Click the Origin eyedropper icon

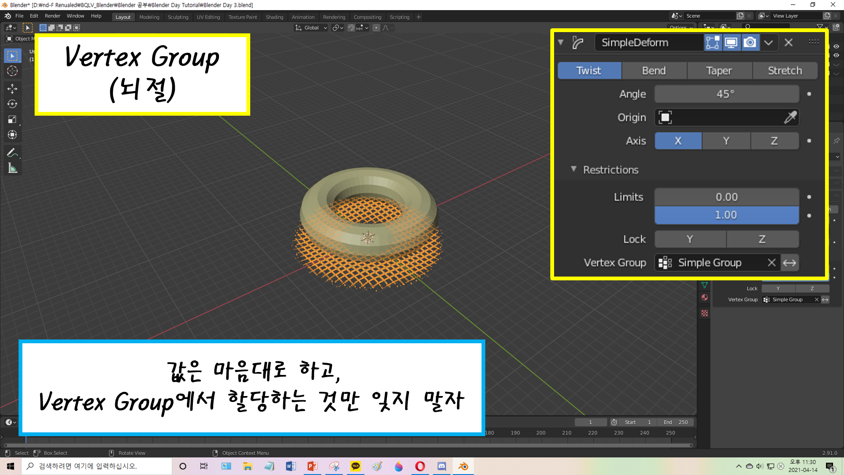pos(790,117)
